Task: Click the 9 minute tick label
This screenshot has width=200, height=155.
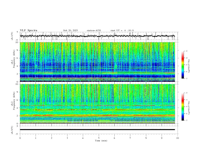Action: click(162, 138)
